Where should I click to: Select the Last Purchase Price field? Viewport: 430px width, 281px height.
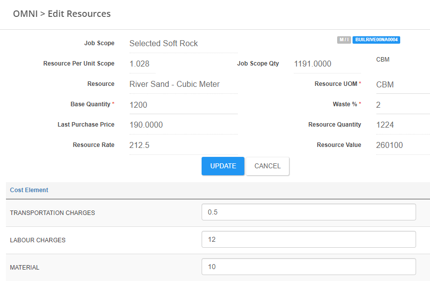pyautogui.click(x=183, y=125)
